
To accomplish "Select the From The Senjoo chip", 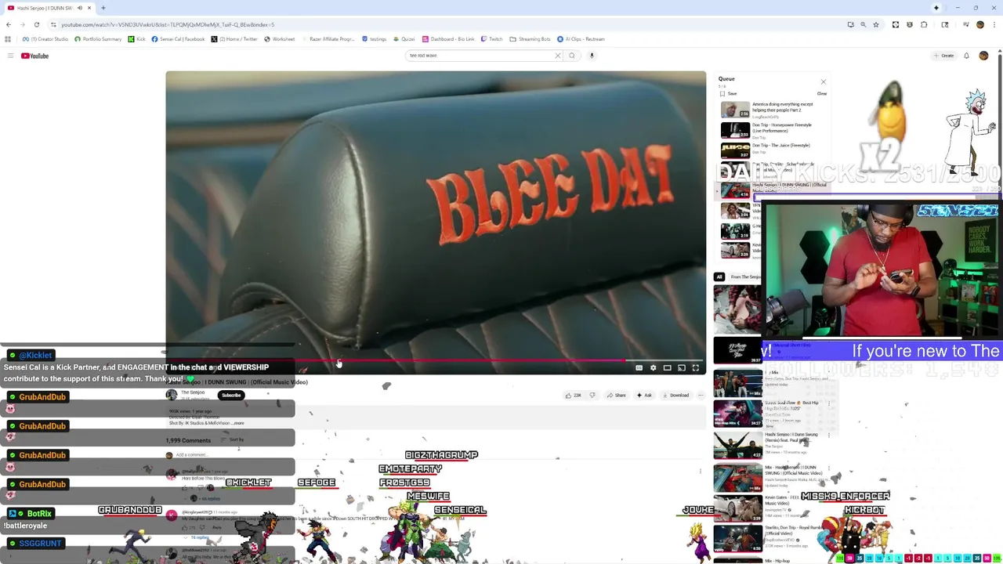I will [745, 277].
